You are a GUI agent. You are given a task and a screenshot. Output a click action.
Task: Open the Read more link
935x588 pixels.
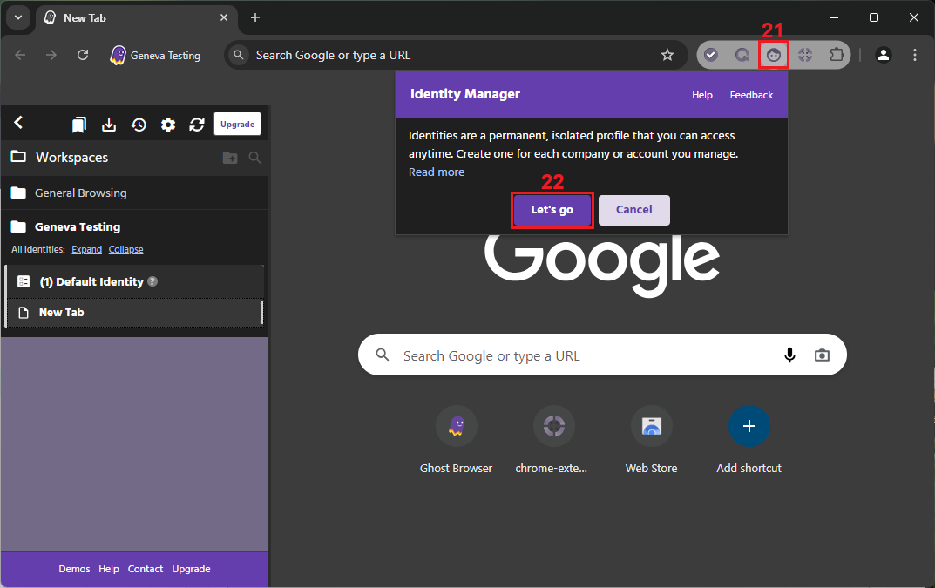click(437, 172)
